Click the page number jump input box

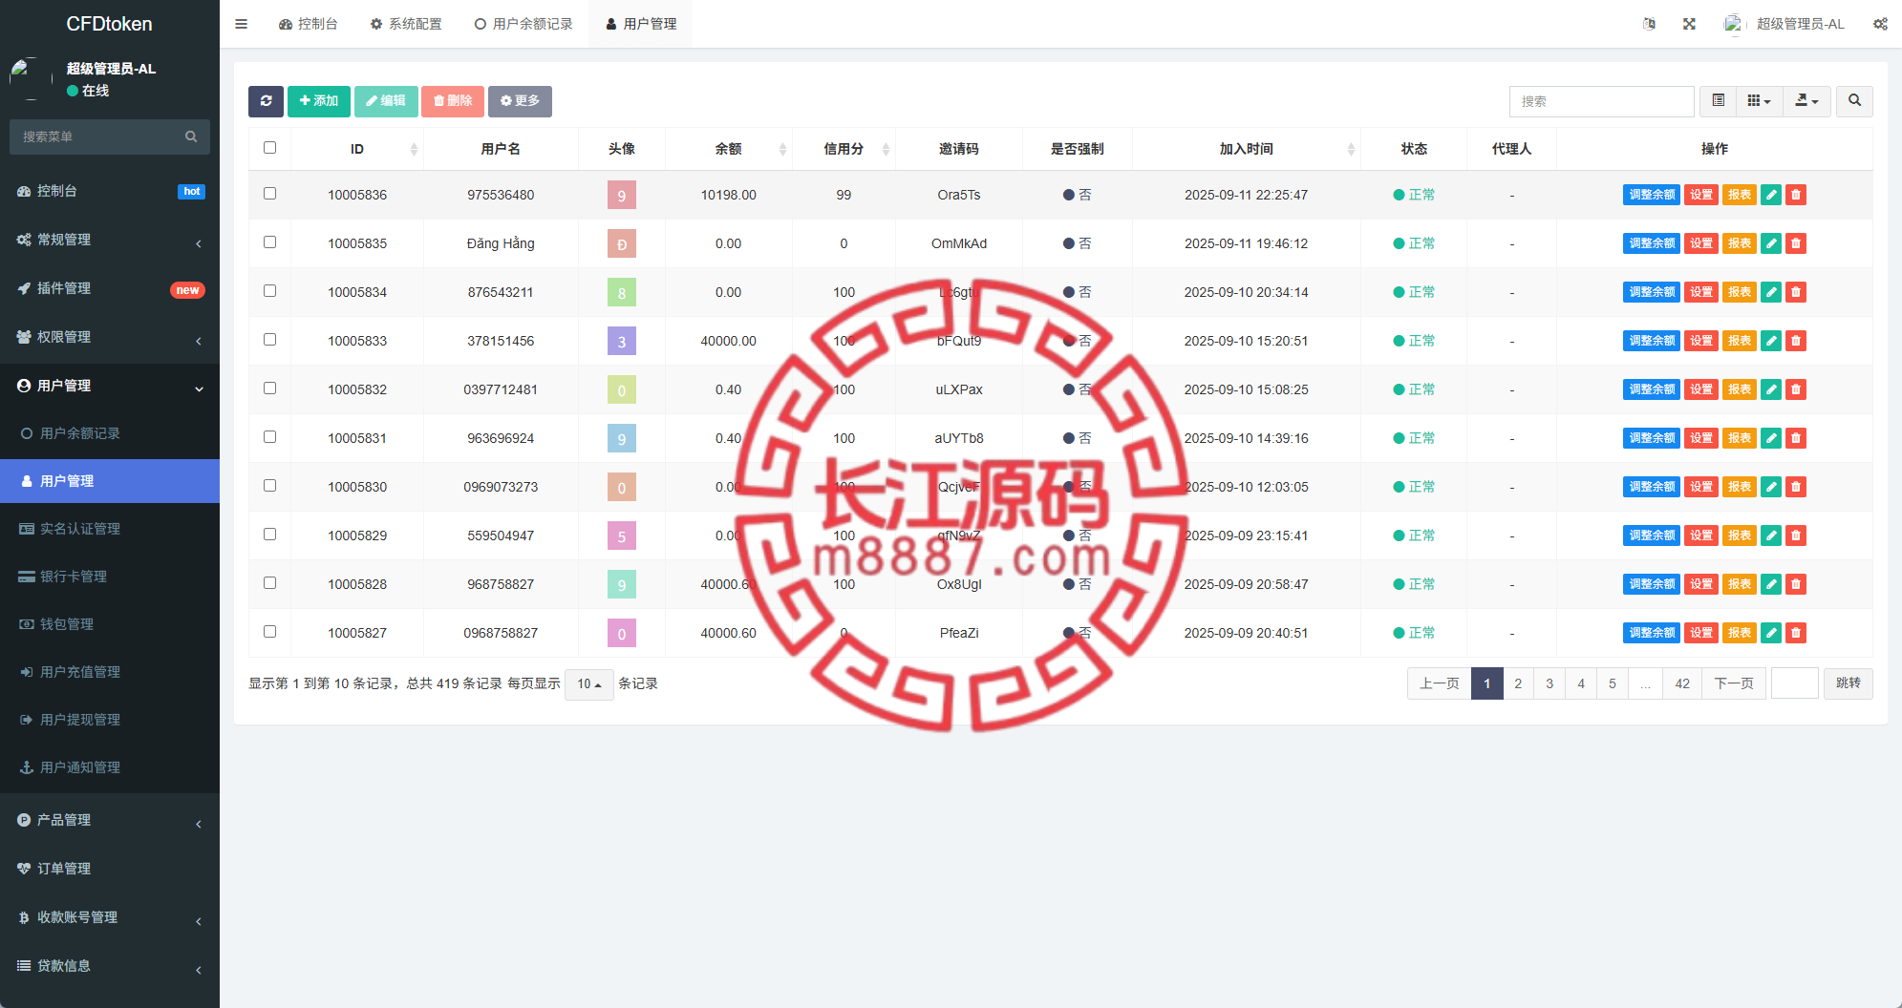point(1795,683)
